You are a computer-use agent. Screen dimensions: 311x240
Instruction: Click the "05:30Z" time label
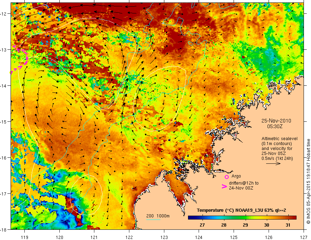coord(275,126)
